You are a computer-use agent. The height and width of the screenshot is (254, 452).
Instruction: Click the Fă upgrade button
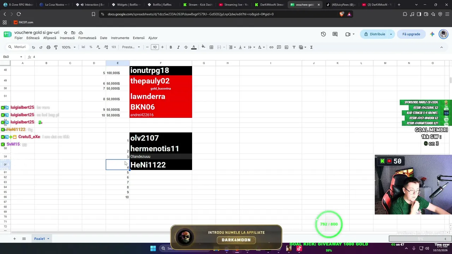pos(411,34)
